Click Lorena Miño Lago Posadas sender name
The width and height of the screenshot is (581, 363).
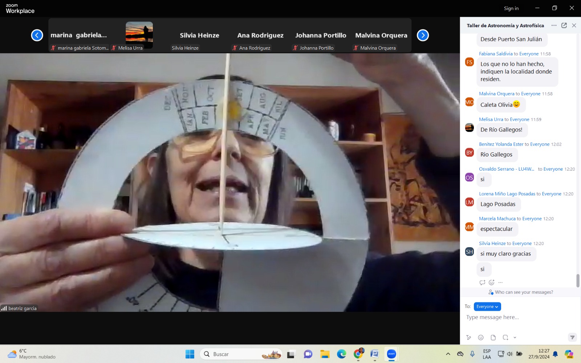coord(507,194)
